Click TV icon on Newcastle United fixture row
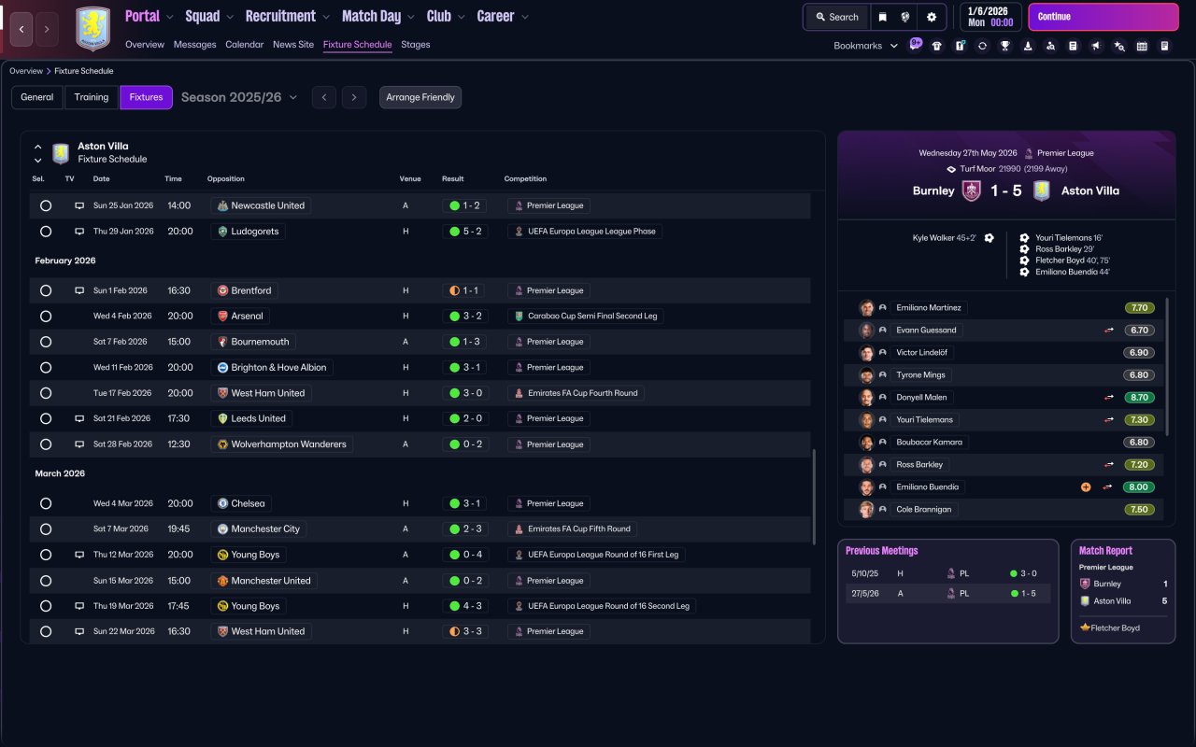1196x747 pixels. (79, 205)
